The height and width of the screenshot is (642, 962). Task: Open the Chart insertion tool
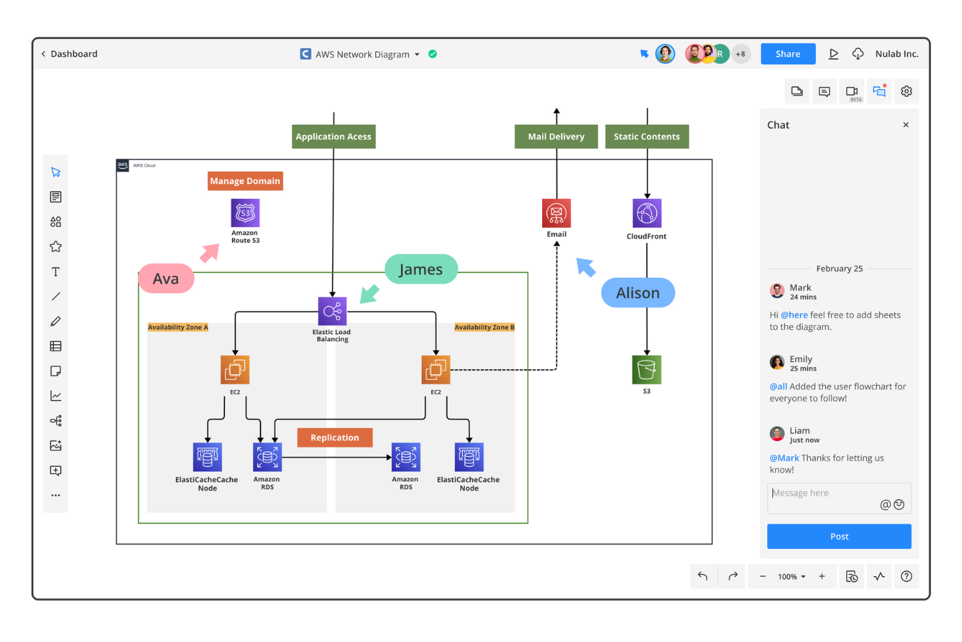coord(56,395)
